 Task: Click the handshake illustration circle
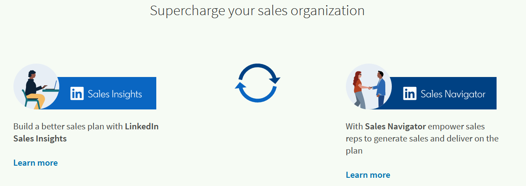tap(369, 87)
